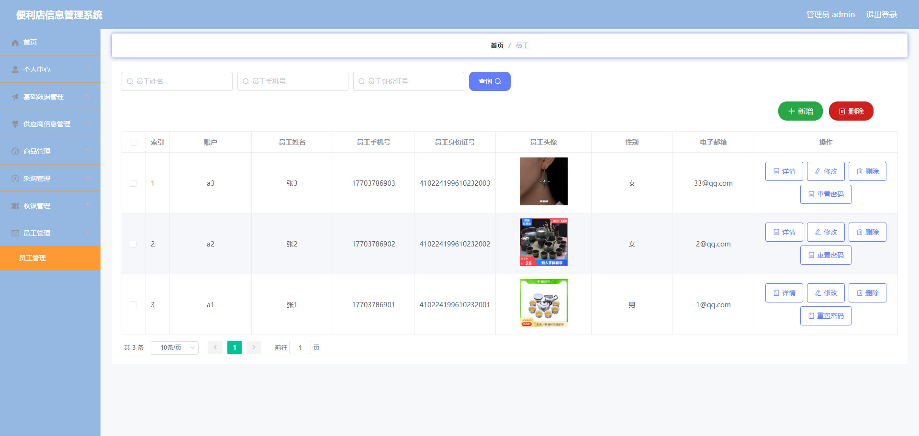Expand the 个人中心 menu chevron

coord(89,69)
